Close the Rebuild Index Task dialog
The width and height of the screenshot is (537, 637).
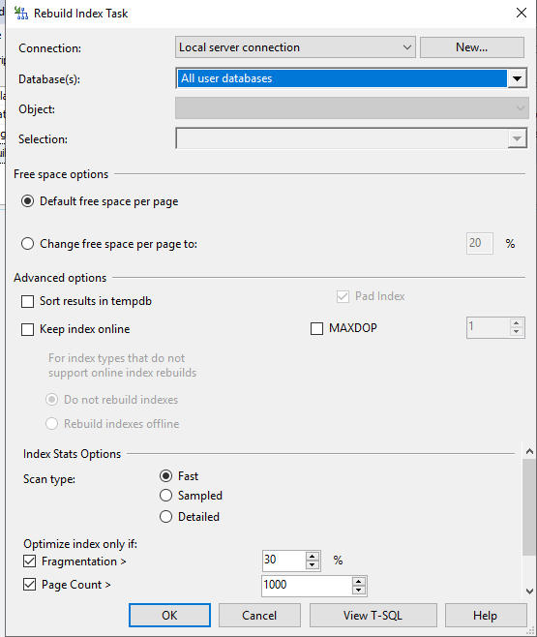point(522,13)
